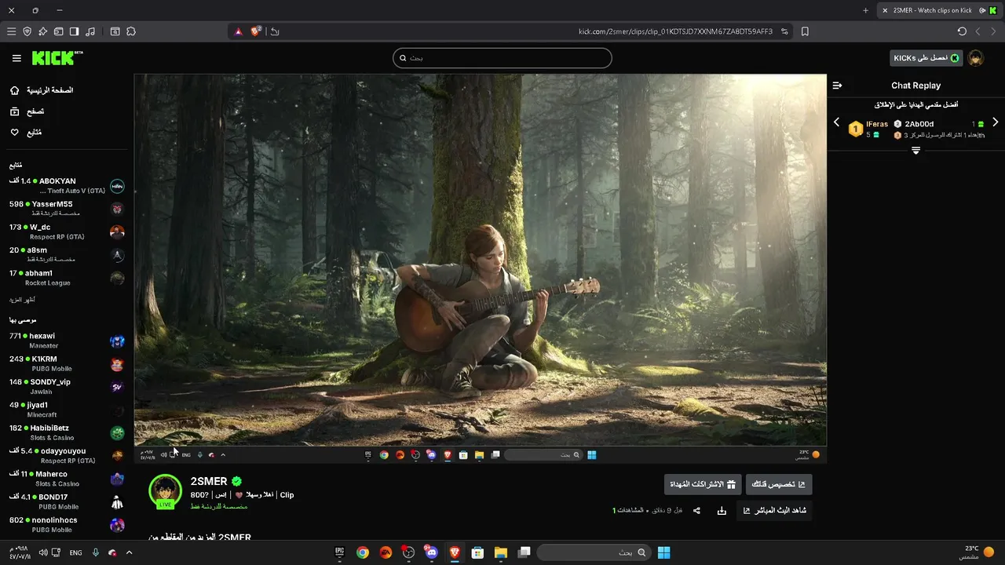Collapse the Chat Replay panel
This screenshot has width=1005, height=565.
tap(837, 86)
